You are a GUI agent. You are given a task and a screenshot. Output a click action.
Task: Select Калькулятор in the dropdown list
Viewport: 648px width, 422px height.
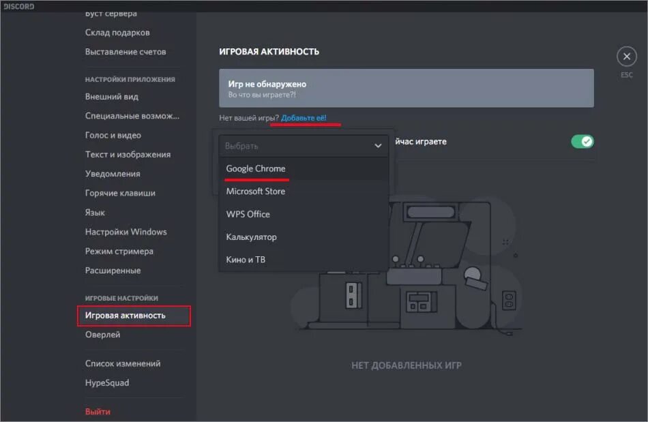pyautogui.click(x=304, y=237)
